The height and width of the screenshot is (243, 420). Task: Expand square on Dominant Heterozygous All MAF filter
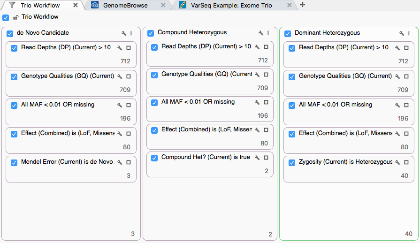click(406, 105)
